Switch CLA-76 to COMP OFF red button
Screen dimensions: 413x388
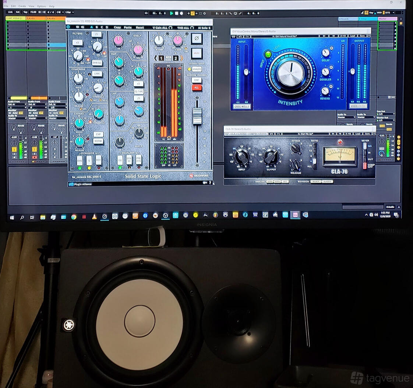tap(365, 165)
